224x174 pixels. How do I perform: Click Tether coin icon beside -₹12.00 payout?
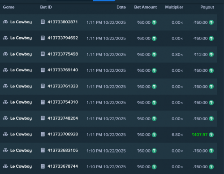coord(211,54)
